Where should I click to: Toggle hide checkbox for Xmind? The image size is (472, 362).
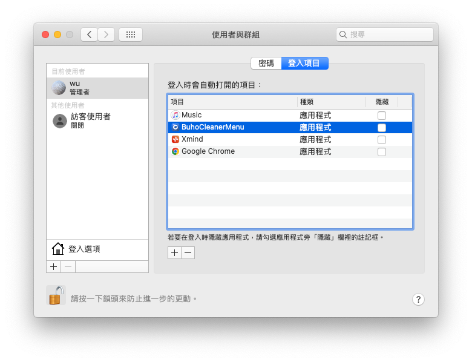click(x=382, y=140)
